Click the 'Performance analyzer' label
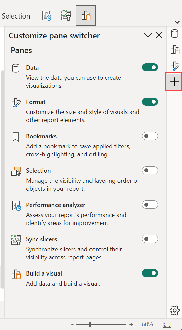 (x=56, y=205)
